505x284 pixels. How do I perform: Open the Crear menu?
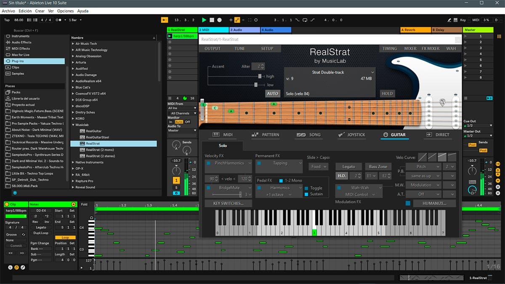pos(40,11)
